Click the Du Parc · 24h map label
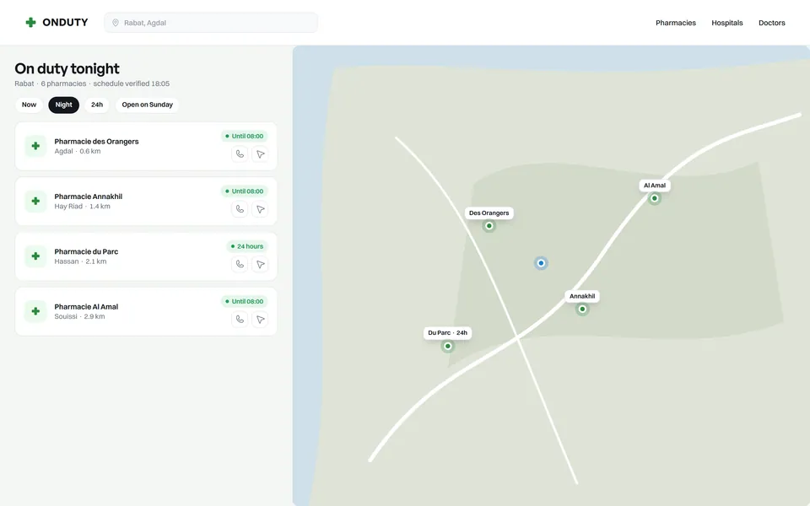Image resolution: width=810 pixels, height=506 pixels. point(447,333)
